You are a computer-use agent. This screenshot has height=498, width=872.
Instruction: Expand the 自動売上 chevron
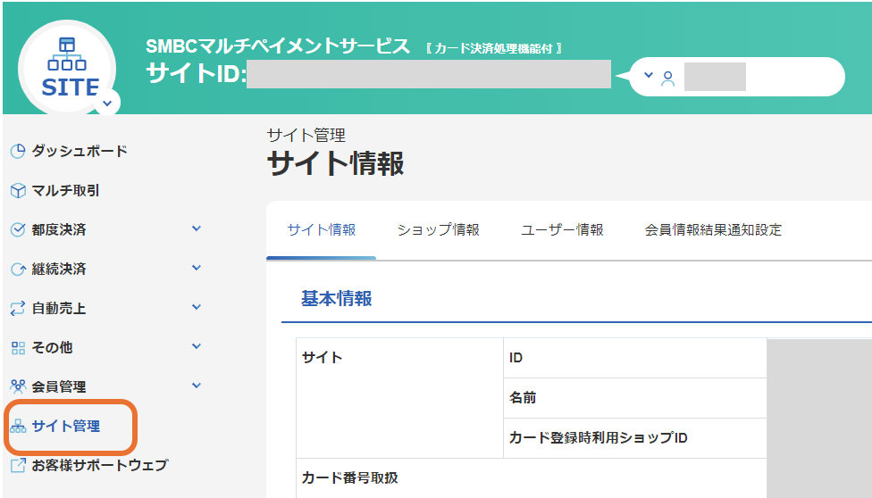tap(197, 307)
